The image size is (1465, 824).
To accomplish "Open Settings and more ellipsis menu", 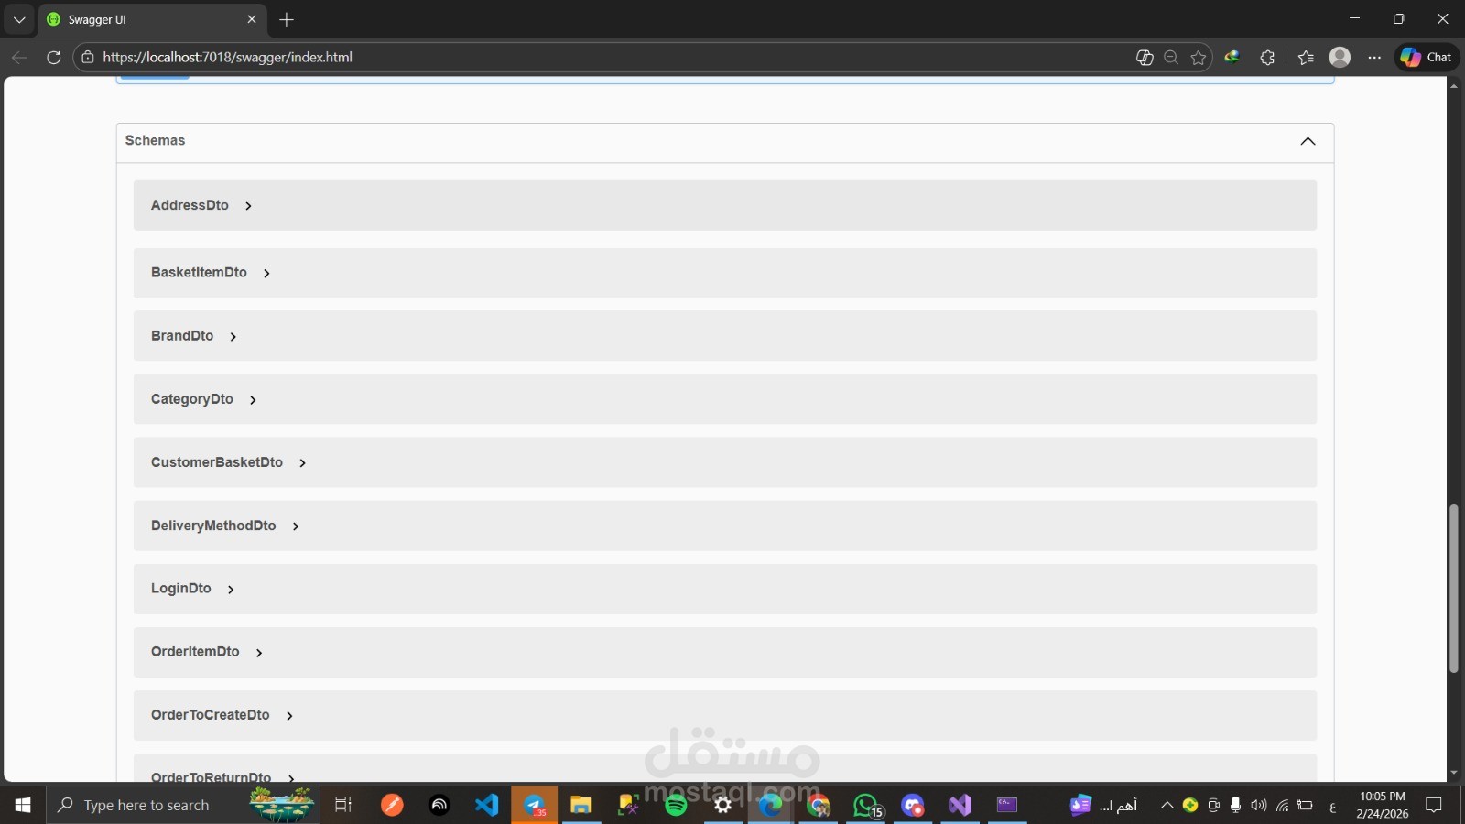I will pos(1374,57).
